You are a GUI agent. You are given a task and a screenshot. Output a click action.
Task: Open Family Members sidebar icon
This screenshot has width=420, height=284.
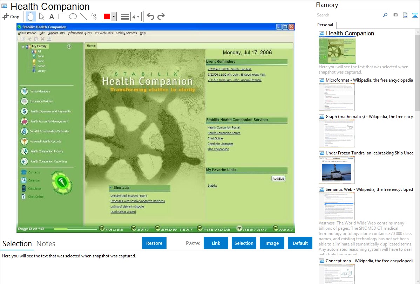coord(24,91)
